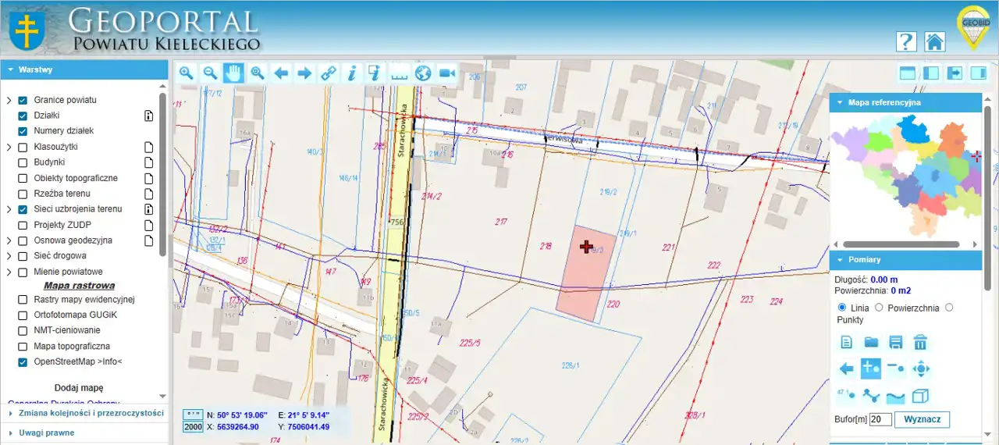The width and height of the screenshot is (999, 445).
Task: Uncheck the Numery działek layer
Action: (23, 131)
